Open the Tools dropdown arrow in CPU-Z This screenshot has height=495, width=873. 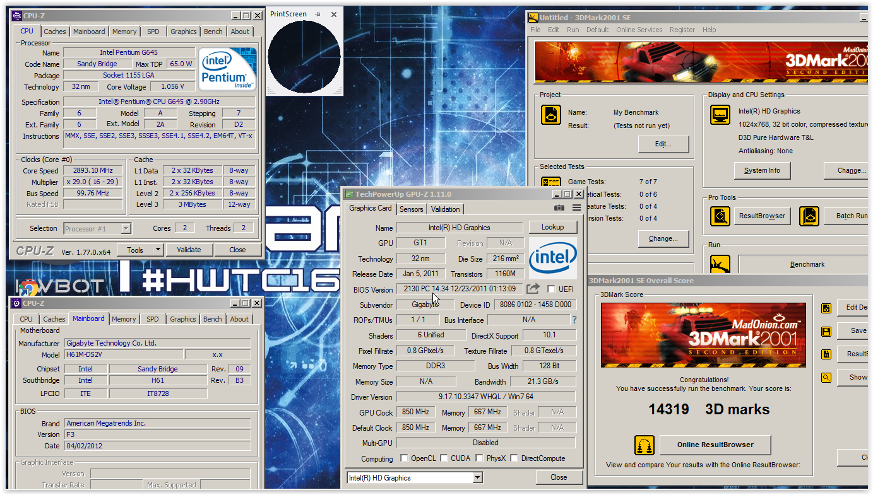coord(158,250)
